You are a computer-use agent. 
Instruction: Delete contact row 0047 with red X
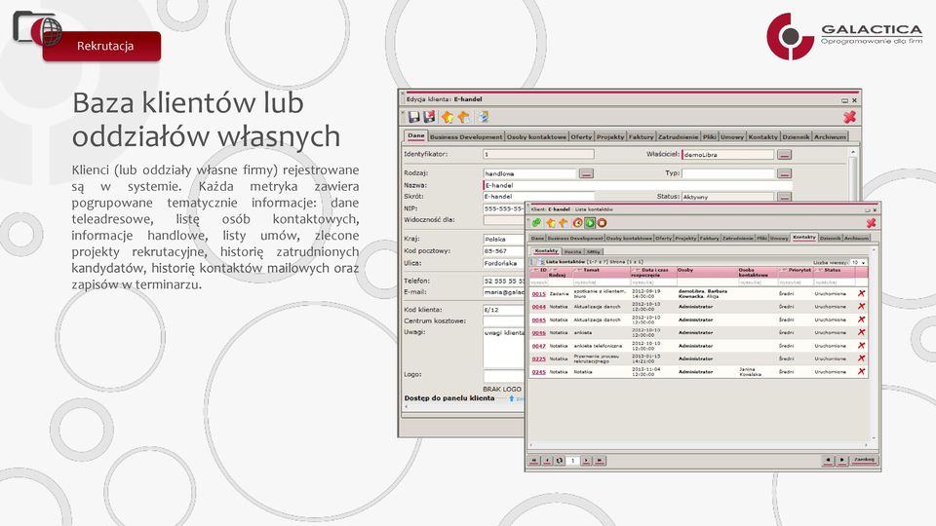pos(861,345)
